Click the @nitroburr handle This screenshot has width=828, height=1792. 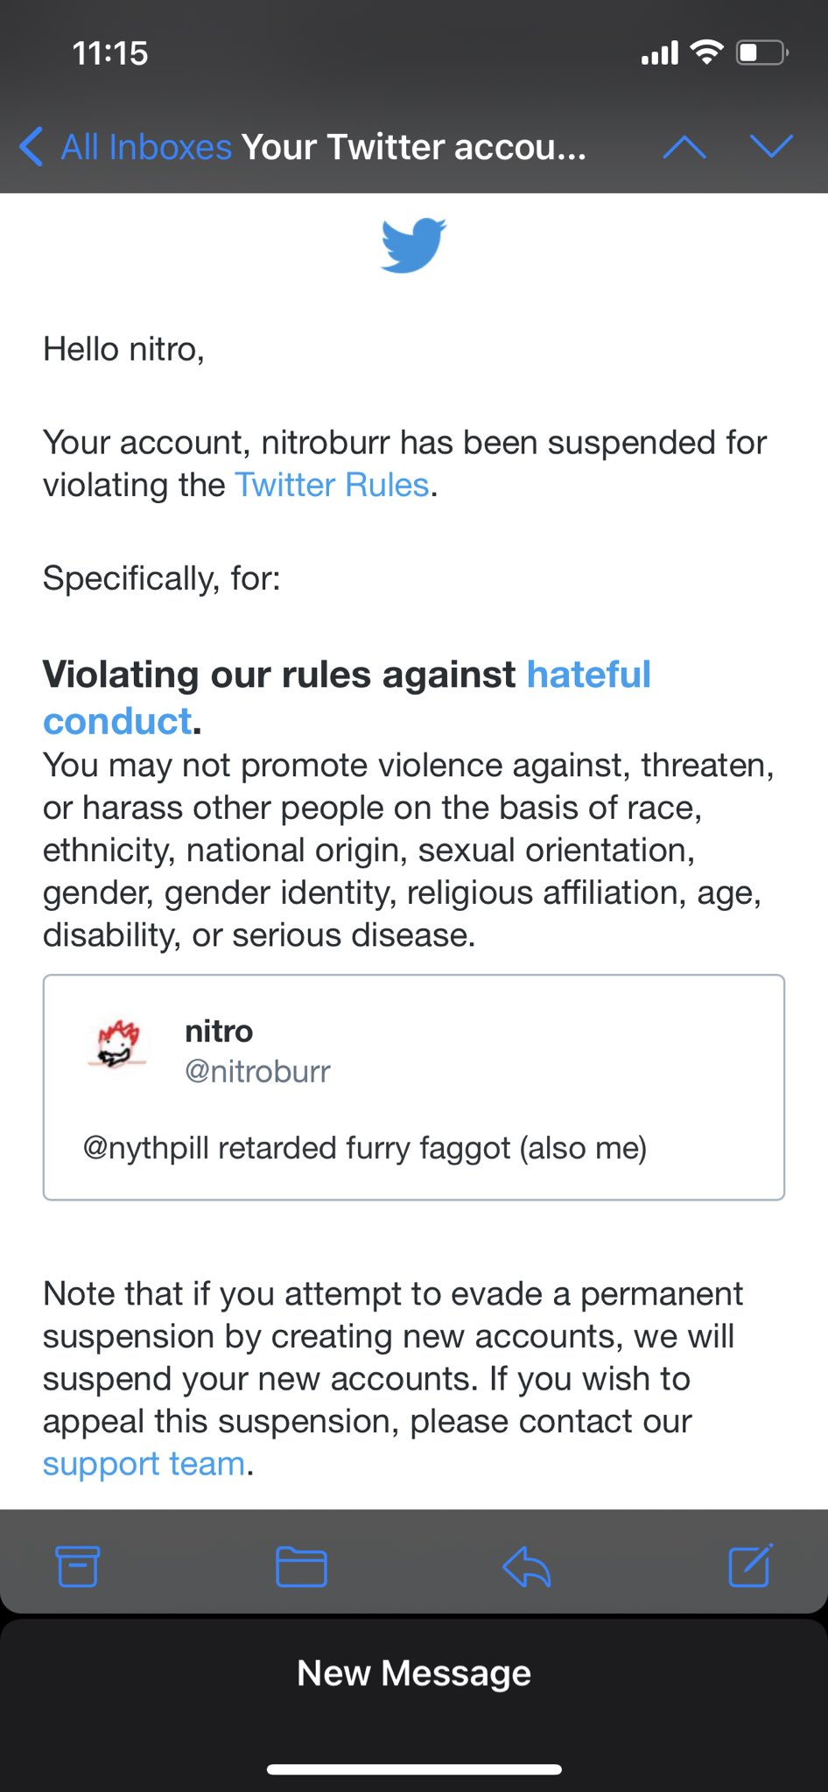257,1071
